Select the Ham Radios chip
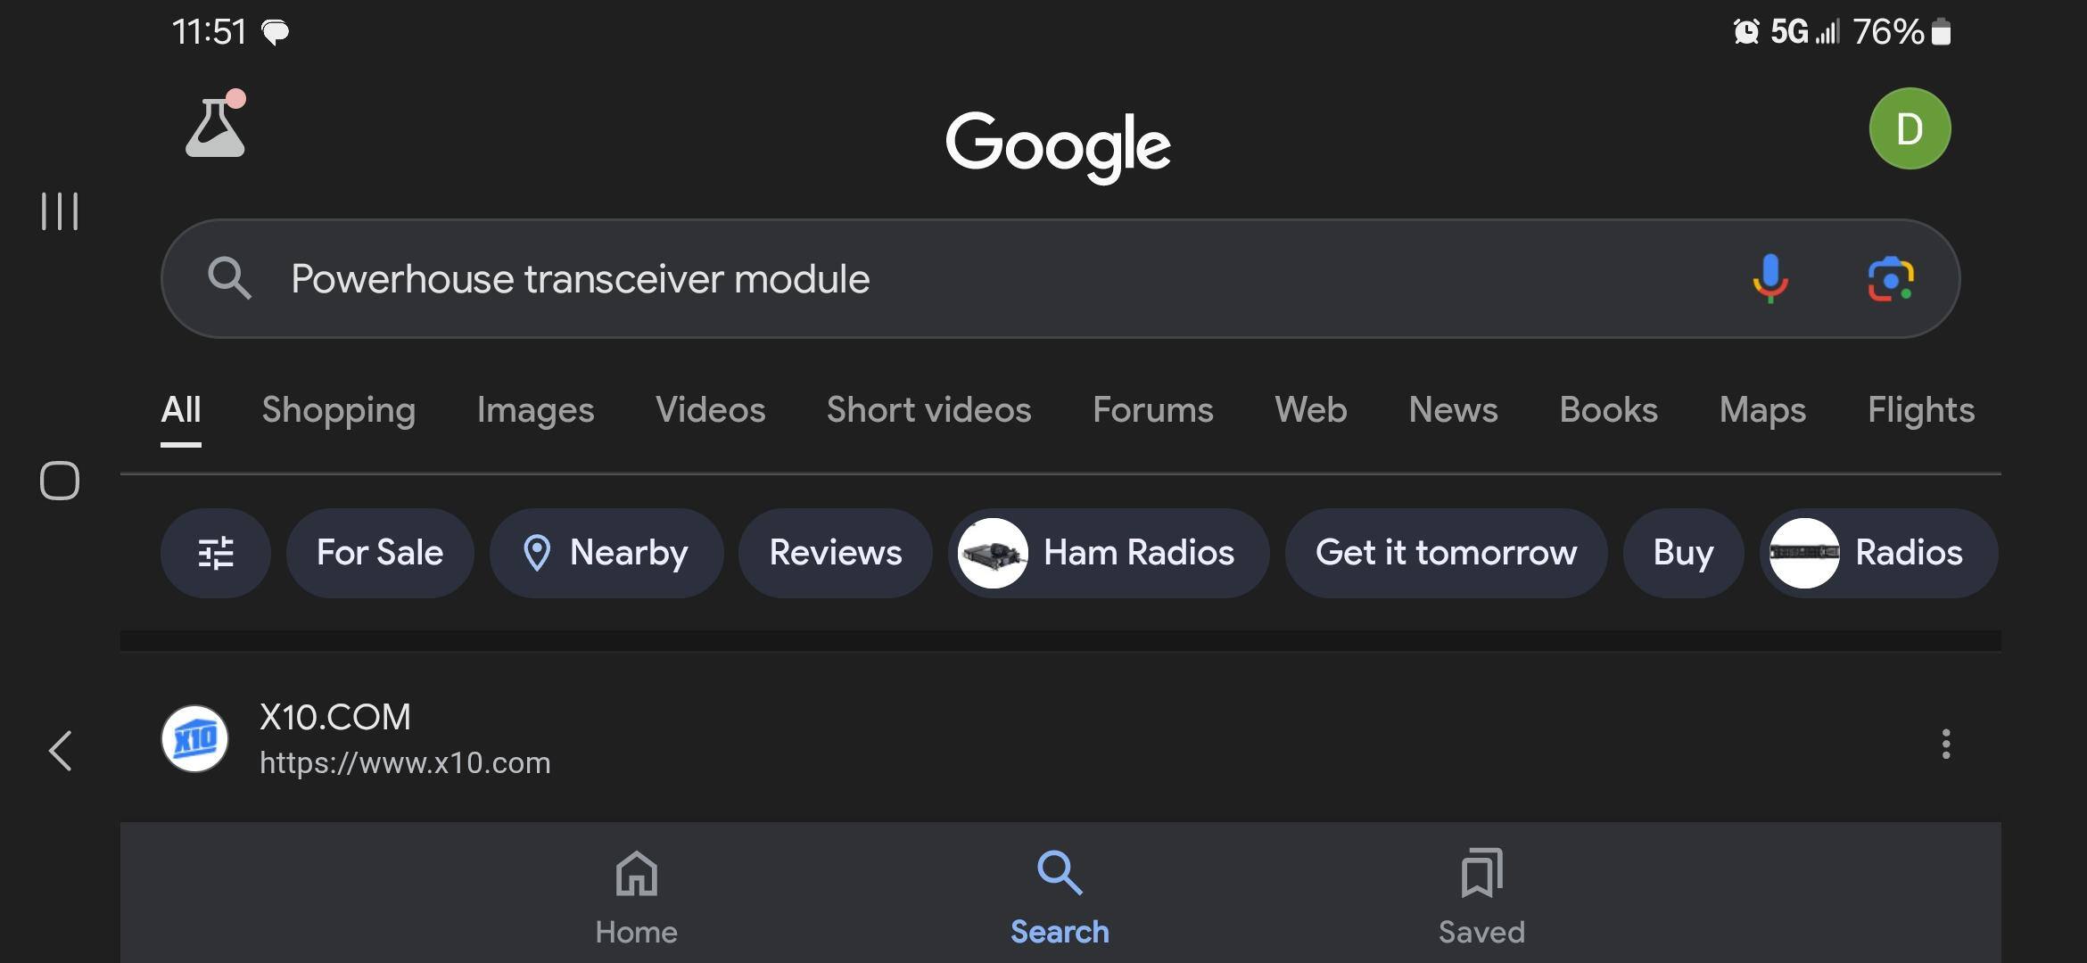This screenshot has width=2087, height=963. point(1108,553)
